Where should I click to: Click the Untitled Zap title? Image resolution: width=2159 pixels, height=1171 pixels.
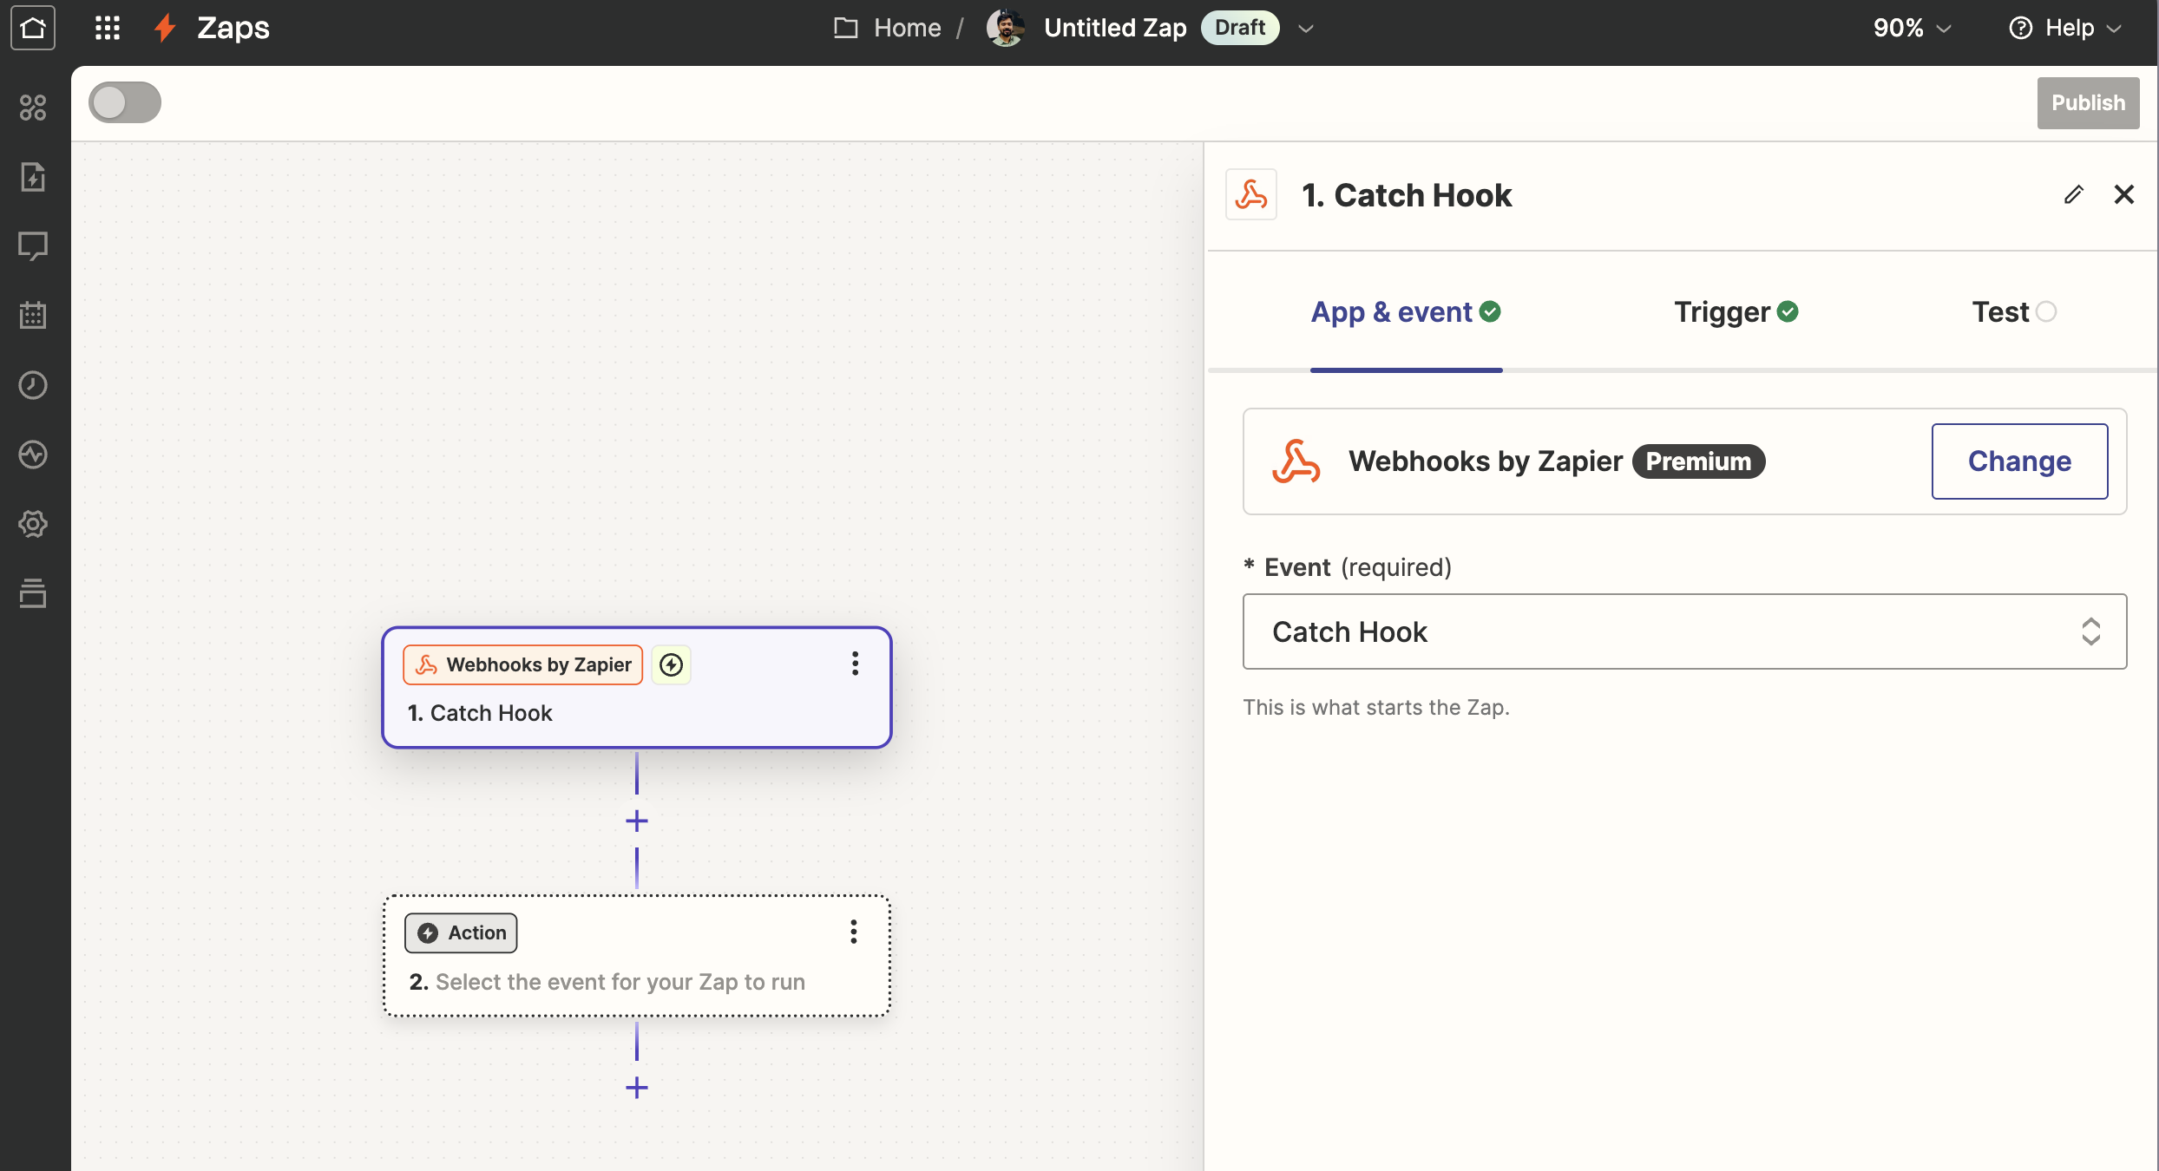(x=1115, y=28)
